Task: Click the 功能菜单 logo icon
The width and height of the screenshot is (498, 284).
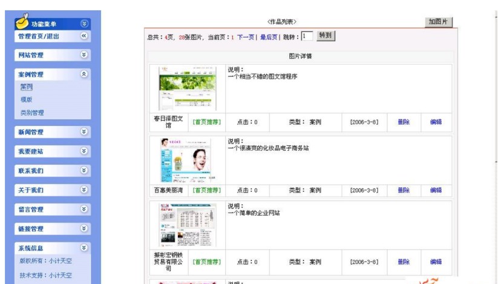Action: (21, 22)
